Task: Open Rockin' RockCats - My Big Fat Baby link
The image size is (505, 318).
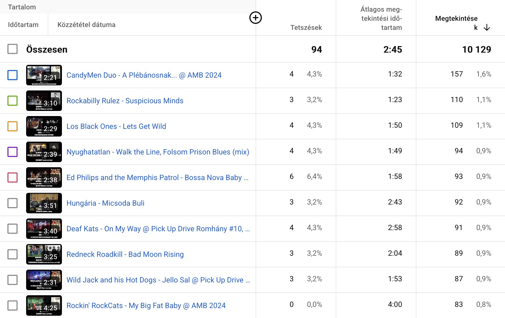Action: coord(146,305)
